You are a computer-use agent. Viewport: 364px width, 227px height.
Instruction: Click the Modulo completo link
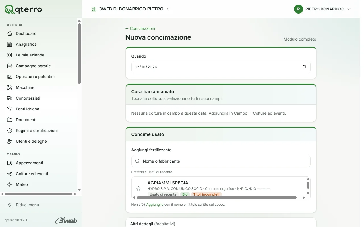pyautogui.click(x=300, y=39)
